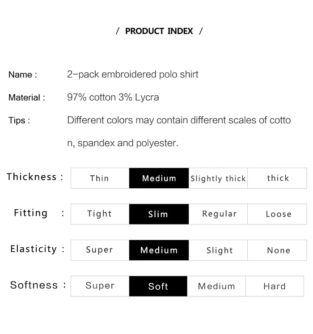Click the PRODUCT INDEX heading
The image size is (313, 334).
point(159,31)
